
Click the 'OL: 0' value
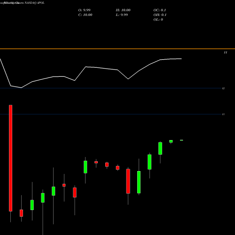158,20
